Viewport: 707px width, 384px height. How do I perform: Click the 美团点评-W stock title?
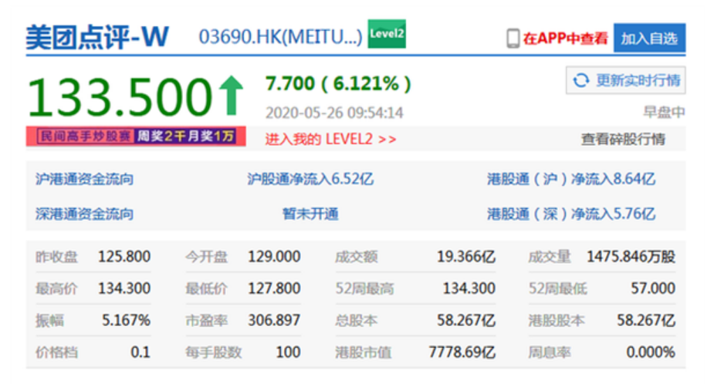(97, 37)
